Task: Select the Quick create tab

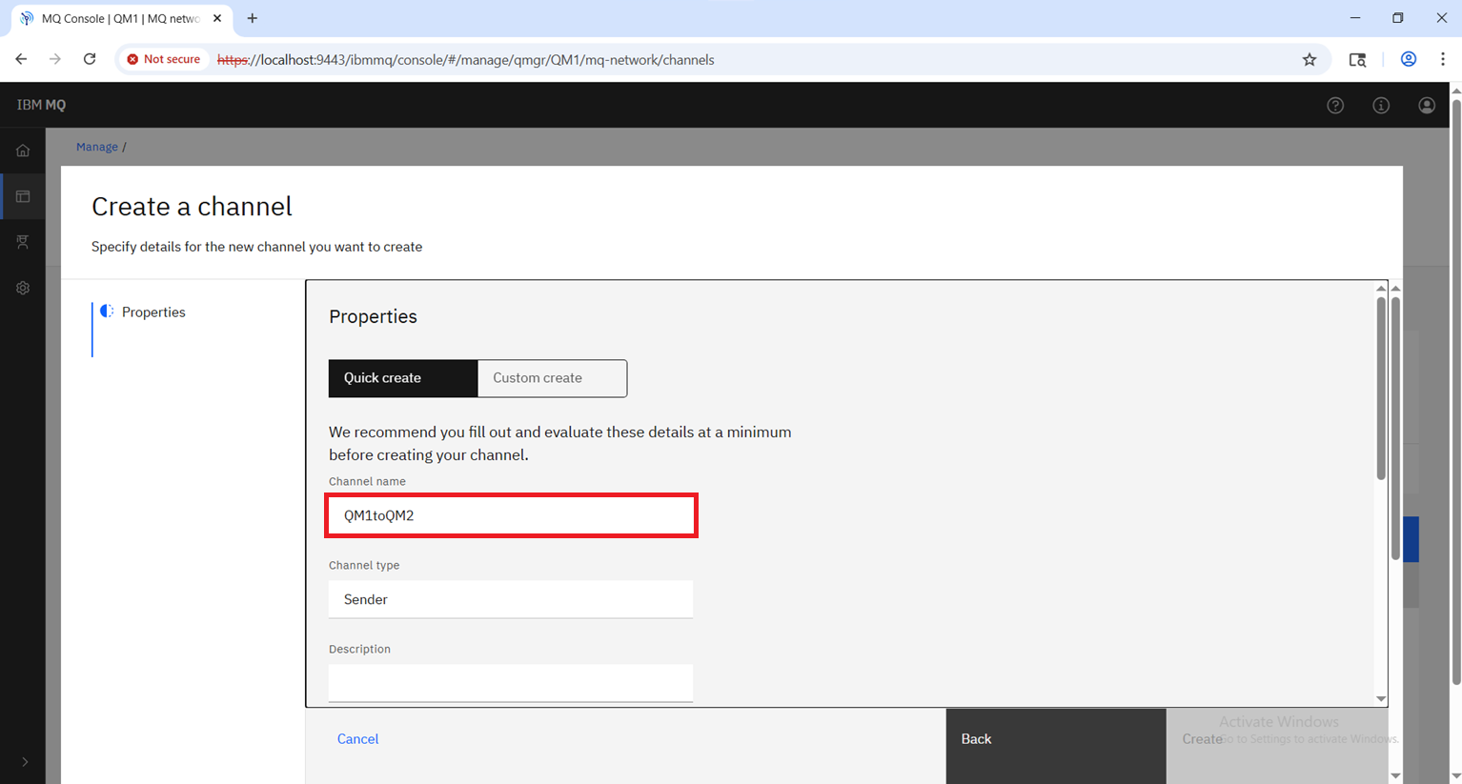Action: coord(403,378)
